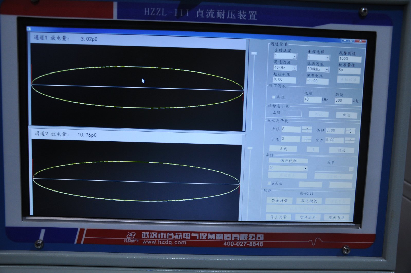Open the storage count dropdown showing 20

point(305,169)
